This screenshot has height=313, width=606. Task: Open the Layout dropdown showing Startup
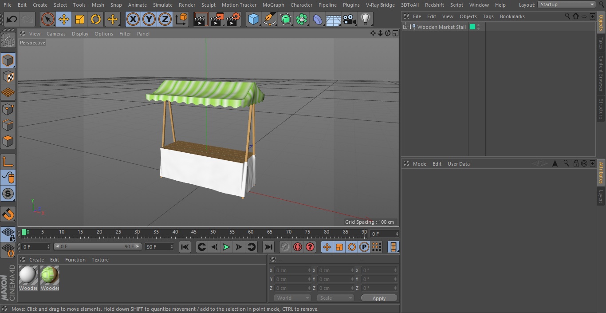click(x=567, y=4)
